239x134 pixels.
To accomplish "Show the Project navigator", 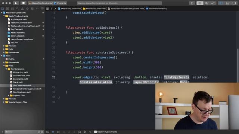I will (x=3, y=9).
